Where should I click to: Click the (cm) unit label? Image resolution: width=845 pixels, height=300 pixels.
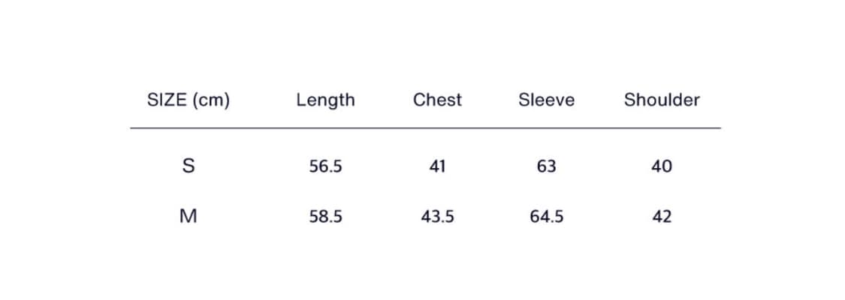coord(210,100)
